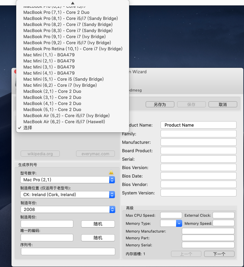This screenshot has width=244, height=267.
Task: Click the Serial input field
Action: tap(198, 159)
